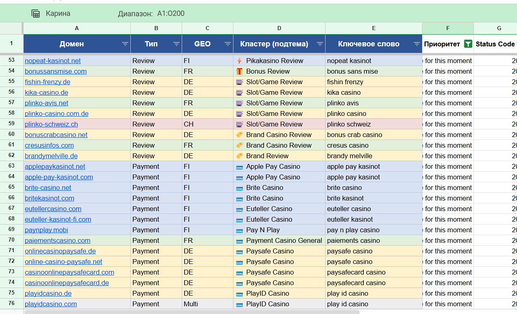Select the cell 'brandy melville'
This screenshot has height=314, width=517.
pyautogui.click(x=374, y=156)
